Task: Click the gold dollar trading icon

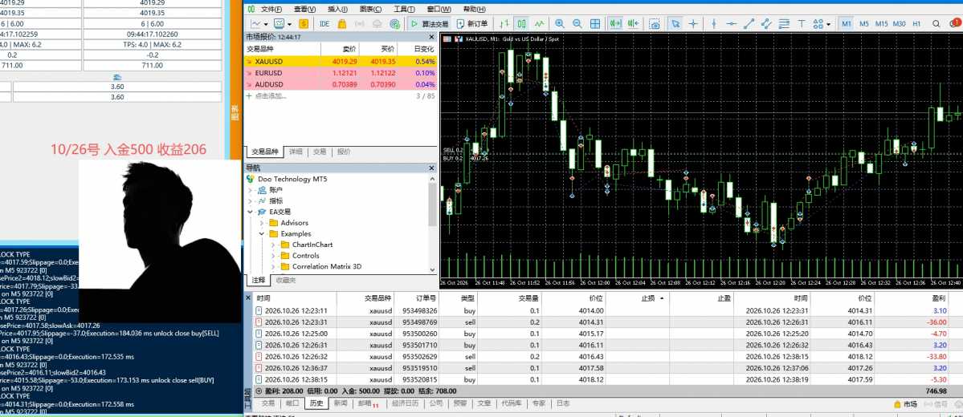Action: [x=304, y=23]
